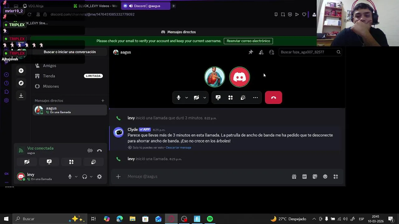This screenshot has width=399, height=224.
Task: Show hidden system tray icons
Action: tap(314, 219)
